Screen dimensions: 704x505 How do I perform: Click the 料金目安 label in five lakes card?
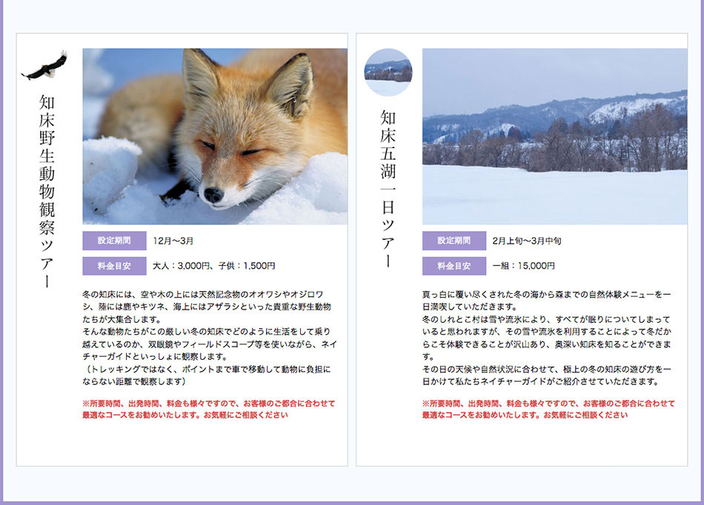(x=454, y=266)
